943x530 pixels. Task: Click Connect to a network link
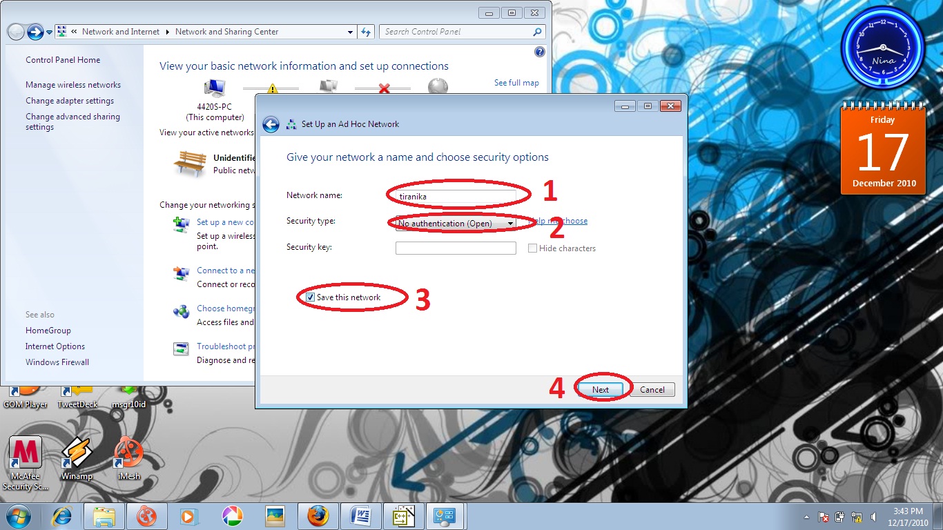point(226,271)
